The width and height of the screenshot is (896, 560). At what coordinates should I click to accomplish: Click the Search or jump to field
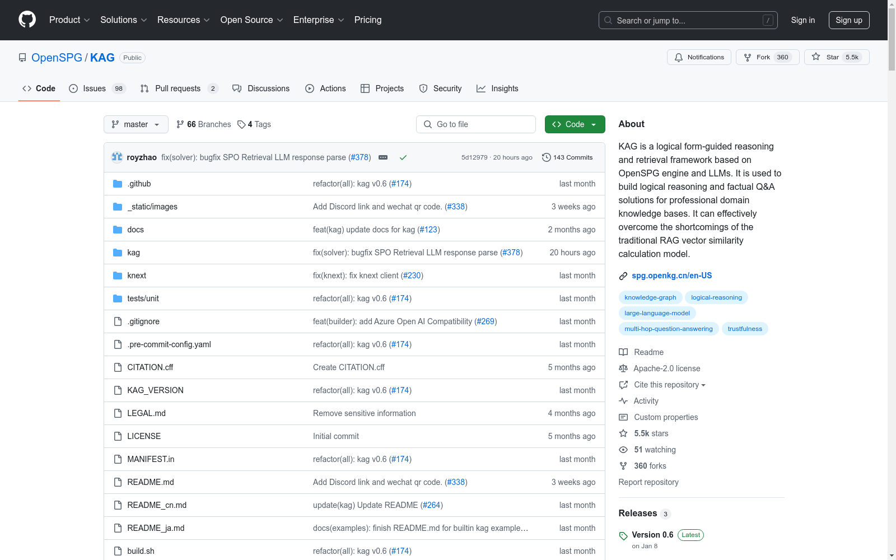688,20
